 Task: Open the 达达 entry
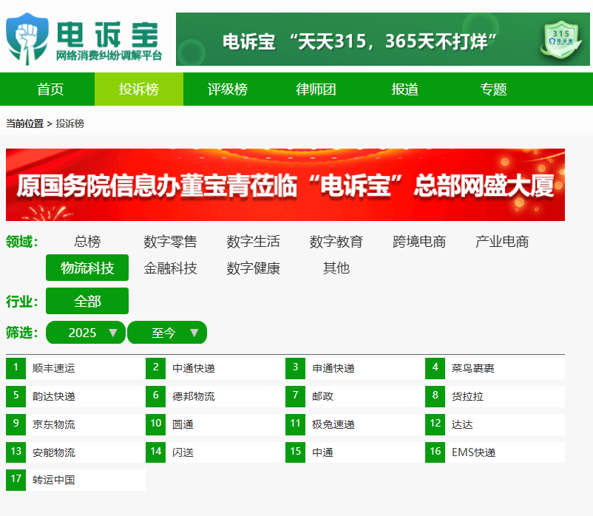pyautogui.click(x=462, y=424)
